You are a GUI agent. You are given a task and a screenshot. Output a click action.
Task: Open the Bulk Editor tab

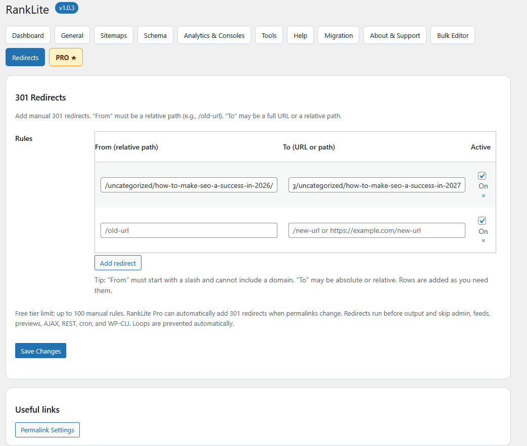[x=452, y=35]
